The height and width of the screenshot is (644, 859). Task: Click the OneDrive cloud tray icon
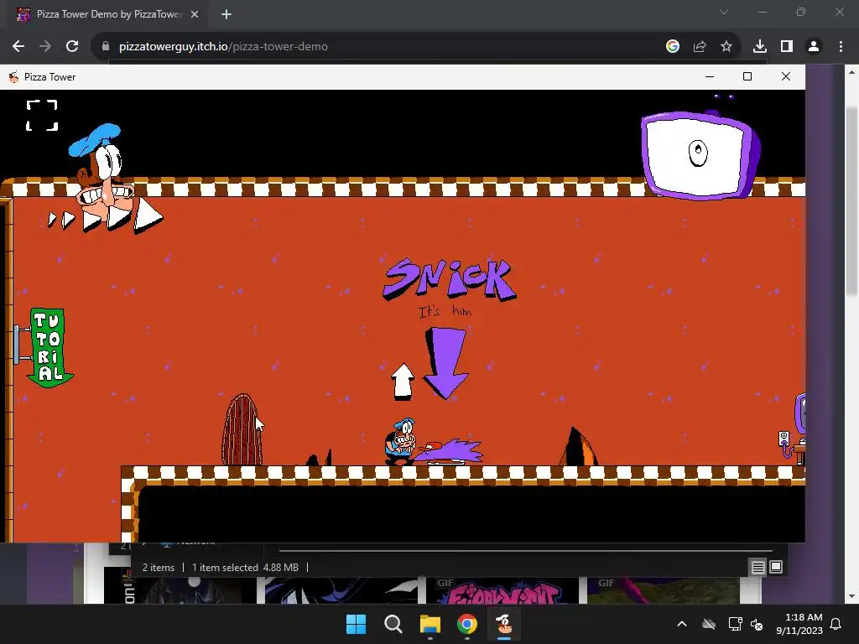coord(709,624)
